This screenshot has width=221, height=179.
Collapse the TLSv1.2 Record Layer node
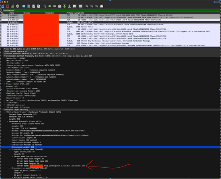coord(5,112)
